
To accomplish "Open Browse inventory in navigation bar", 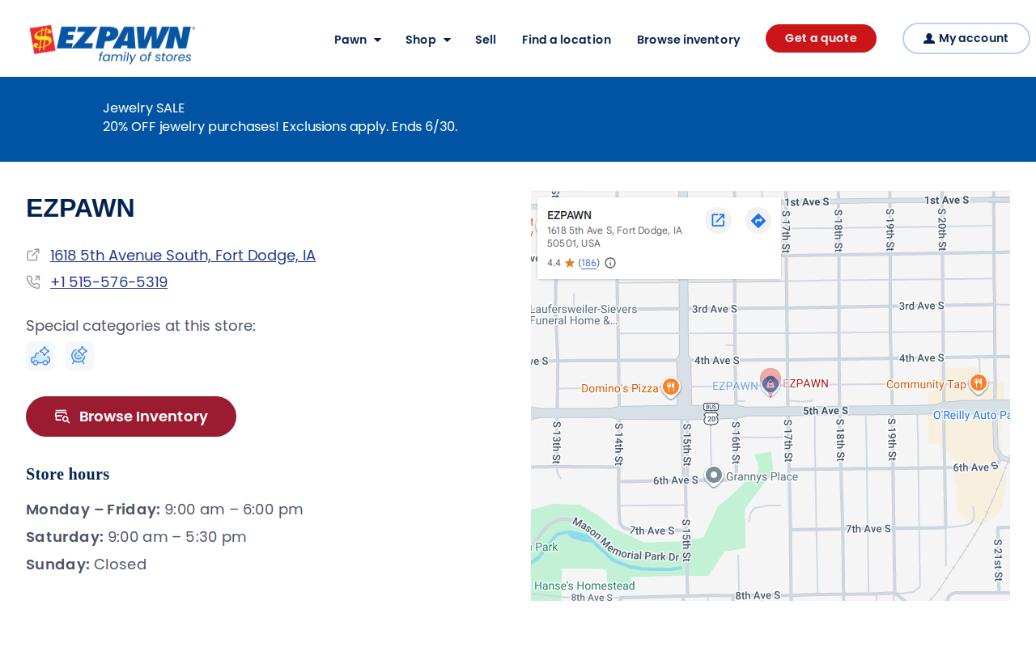I will [x=689, y=40].
